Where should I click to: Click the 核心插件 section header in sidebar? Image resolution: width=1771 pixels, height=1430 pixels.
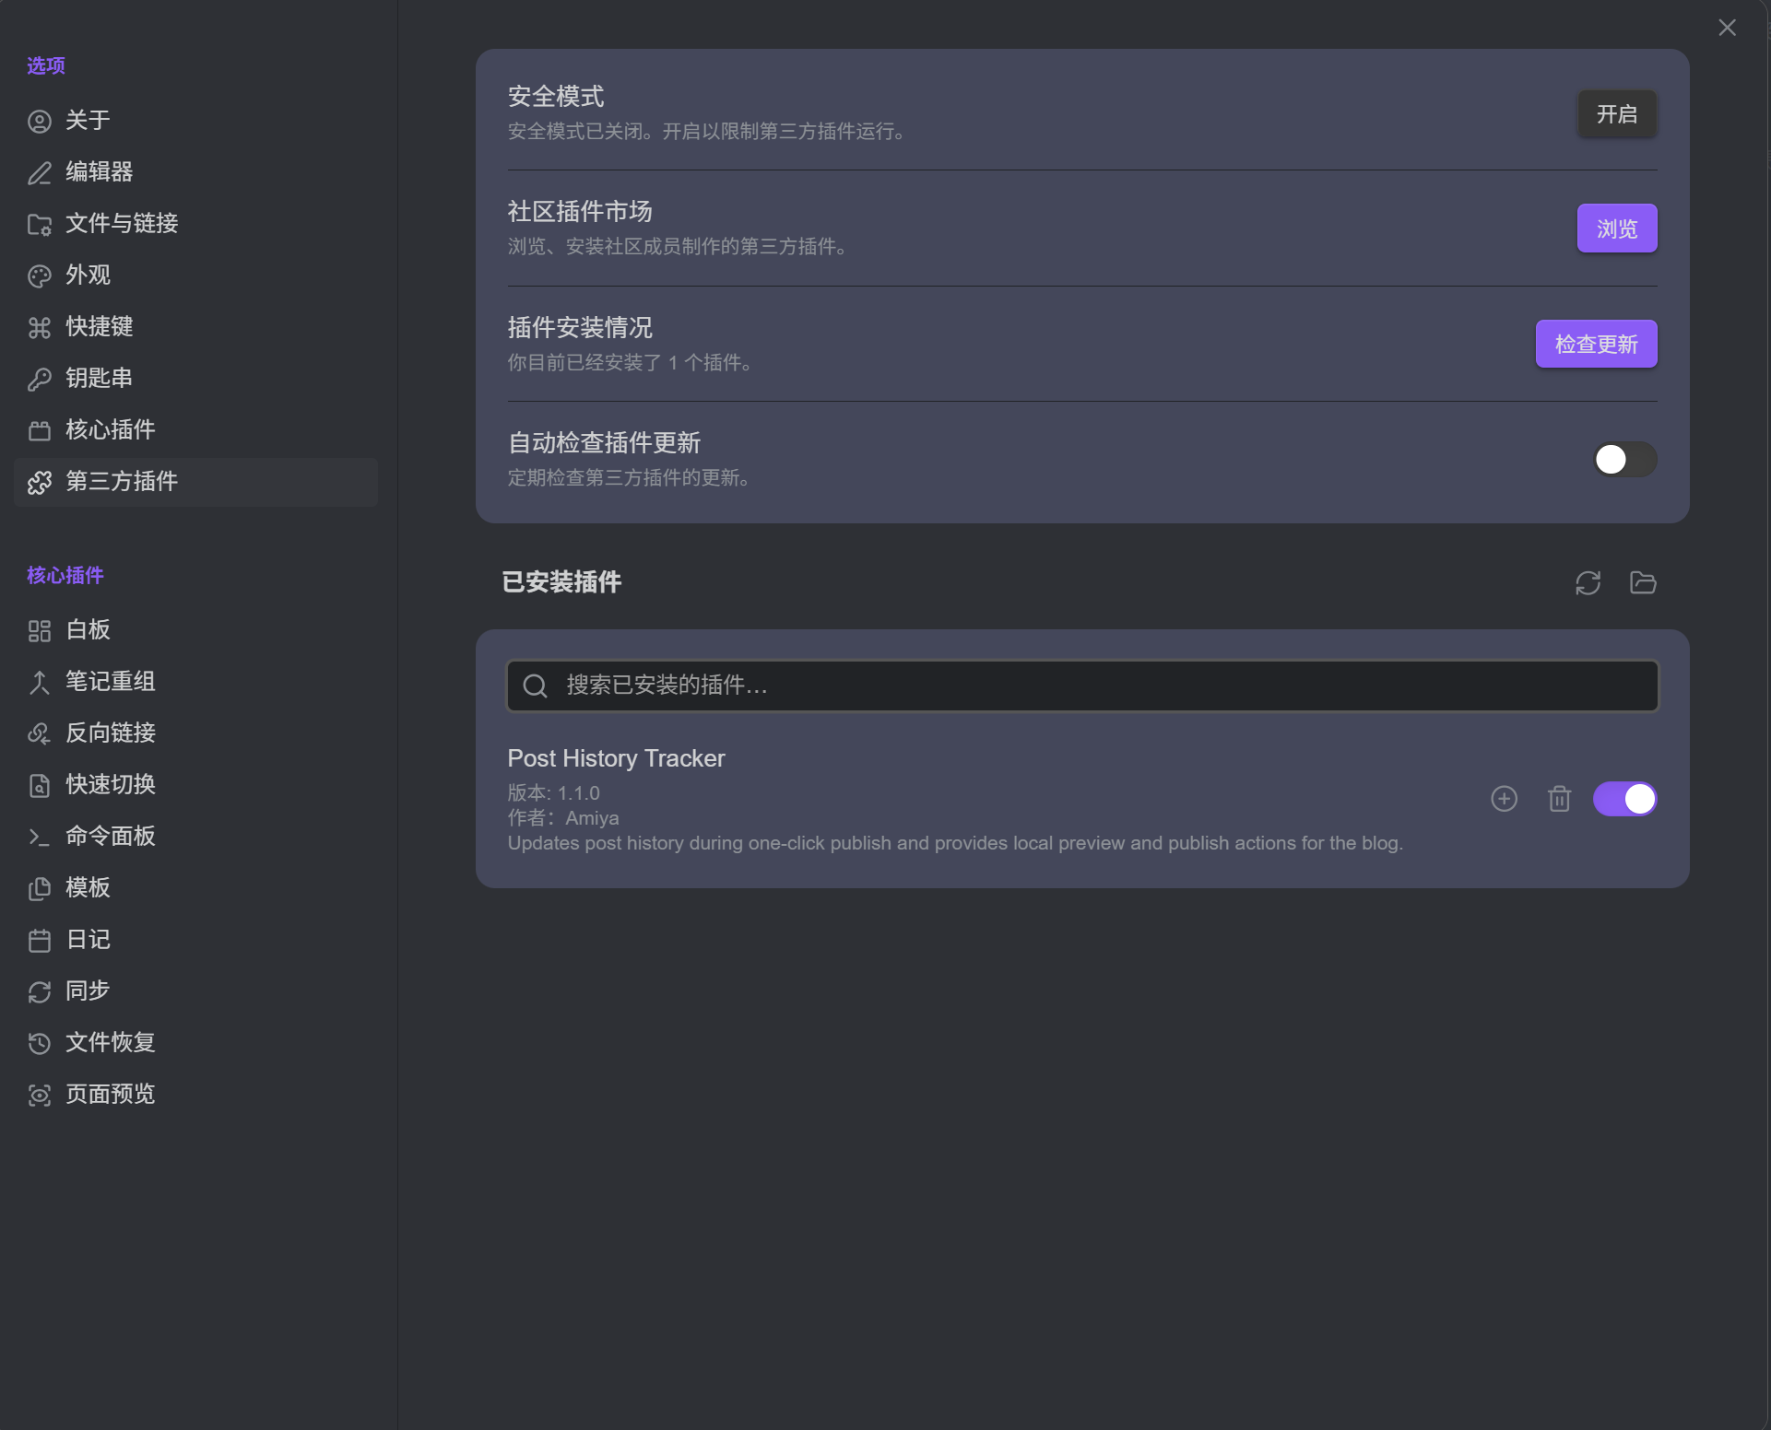tap(65, 576)
